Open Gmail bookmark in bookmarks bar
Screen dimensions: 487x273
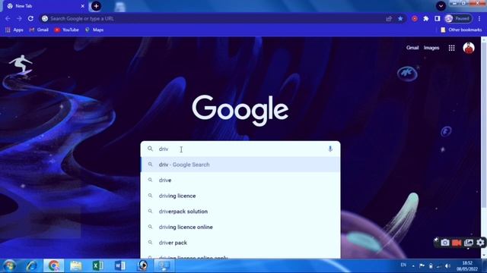tap(39, 30)
